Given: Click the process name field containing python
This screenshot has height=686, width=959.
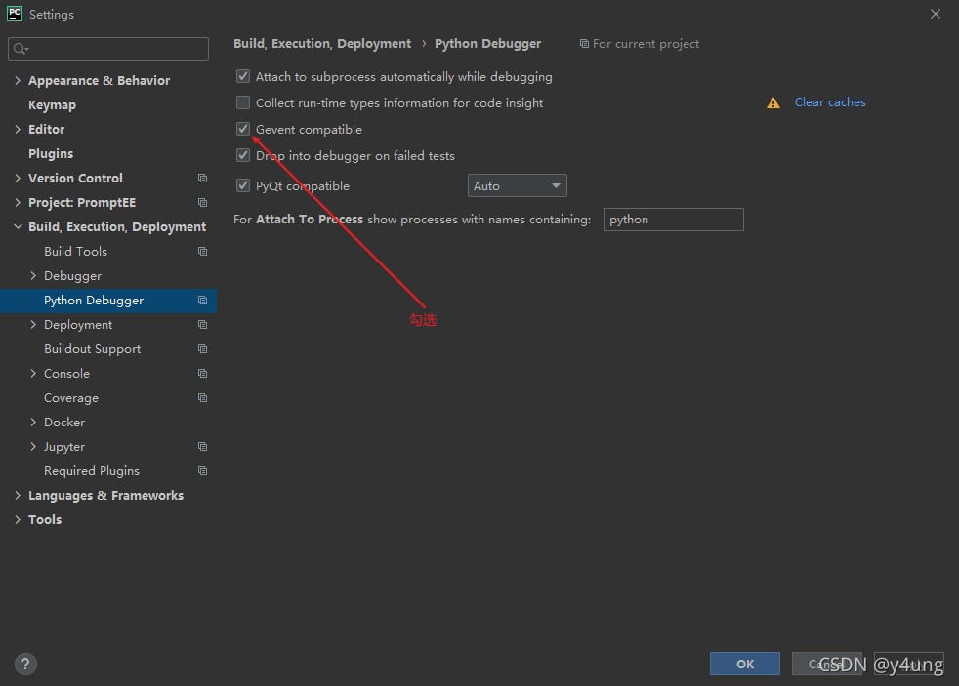Looking at the screenshot, I should 674,220.
